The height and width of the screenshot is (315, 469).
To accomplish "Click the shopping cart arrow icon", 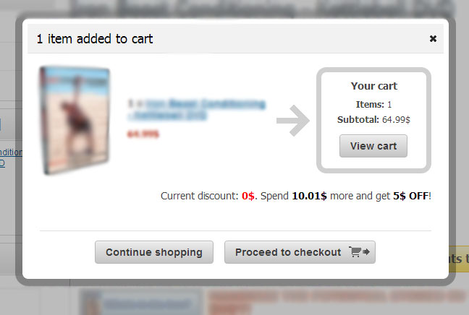I will pos(360,251).
